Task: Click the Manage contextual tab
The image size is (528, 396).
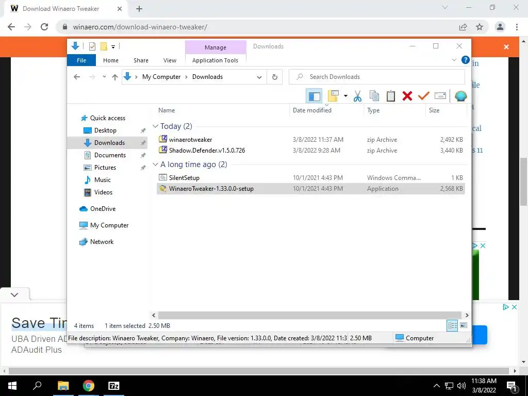Action: [216, 47]
